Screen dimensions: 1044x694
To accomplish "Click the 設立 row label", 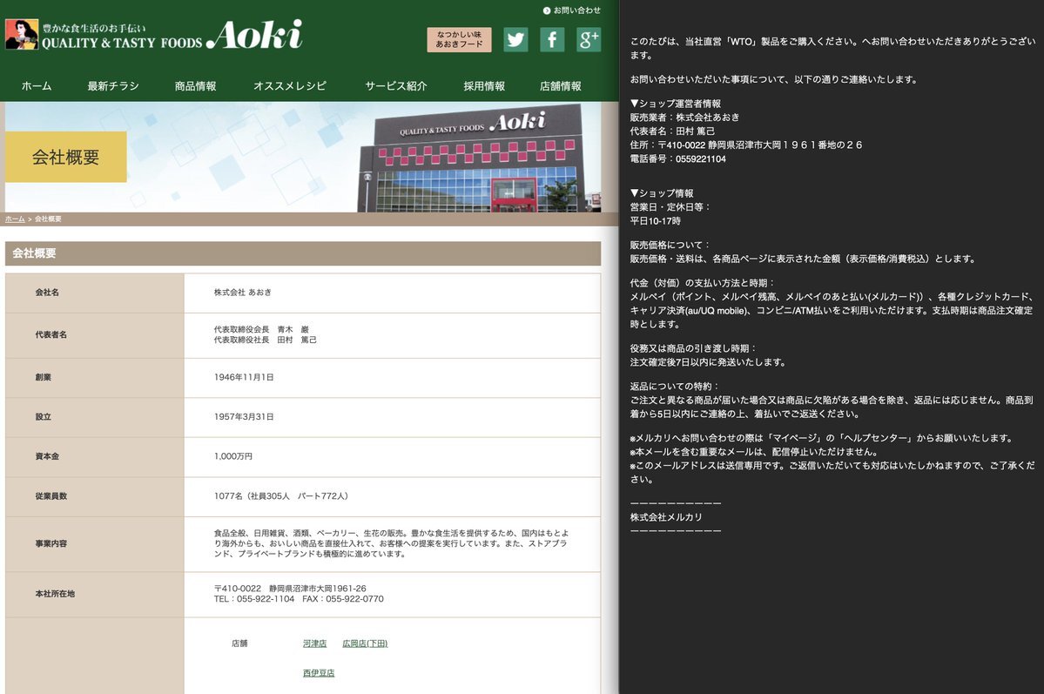I will point(44,417).
